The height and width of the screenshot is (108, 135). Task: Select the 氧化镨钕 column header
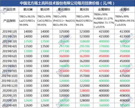(x=64, y=9)
